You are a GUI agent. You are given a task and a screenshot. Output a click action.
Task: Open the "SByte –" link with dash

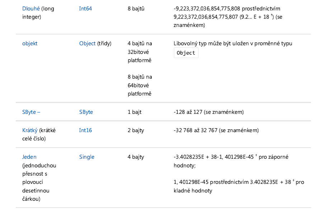coord(31,112)
